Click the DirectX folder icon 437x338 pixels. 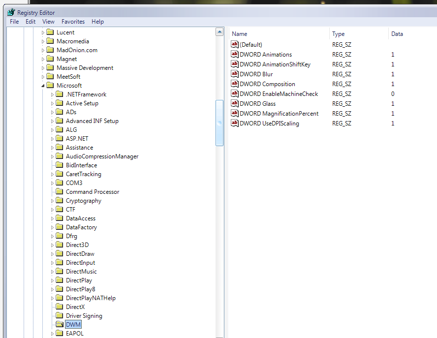(60, 307)
